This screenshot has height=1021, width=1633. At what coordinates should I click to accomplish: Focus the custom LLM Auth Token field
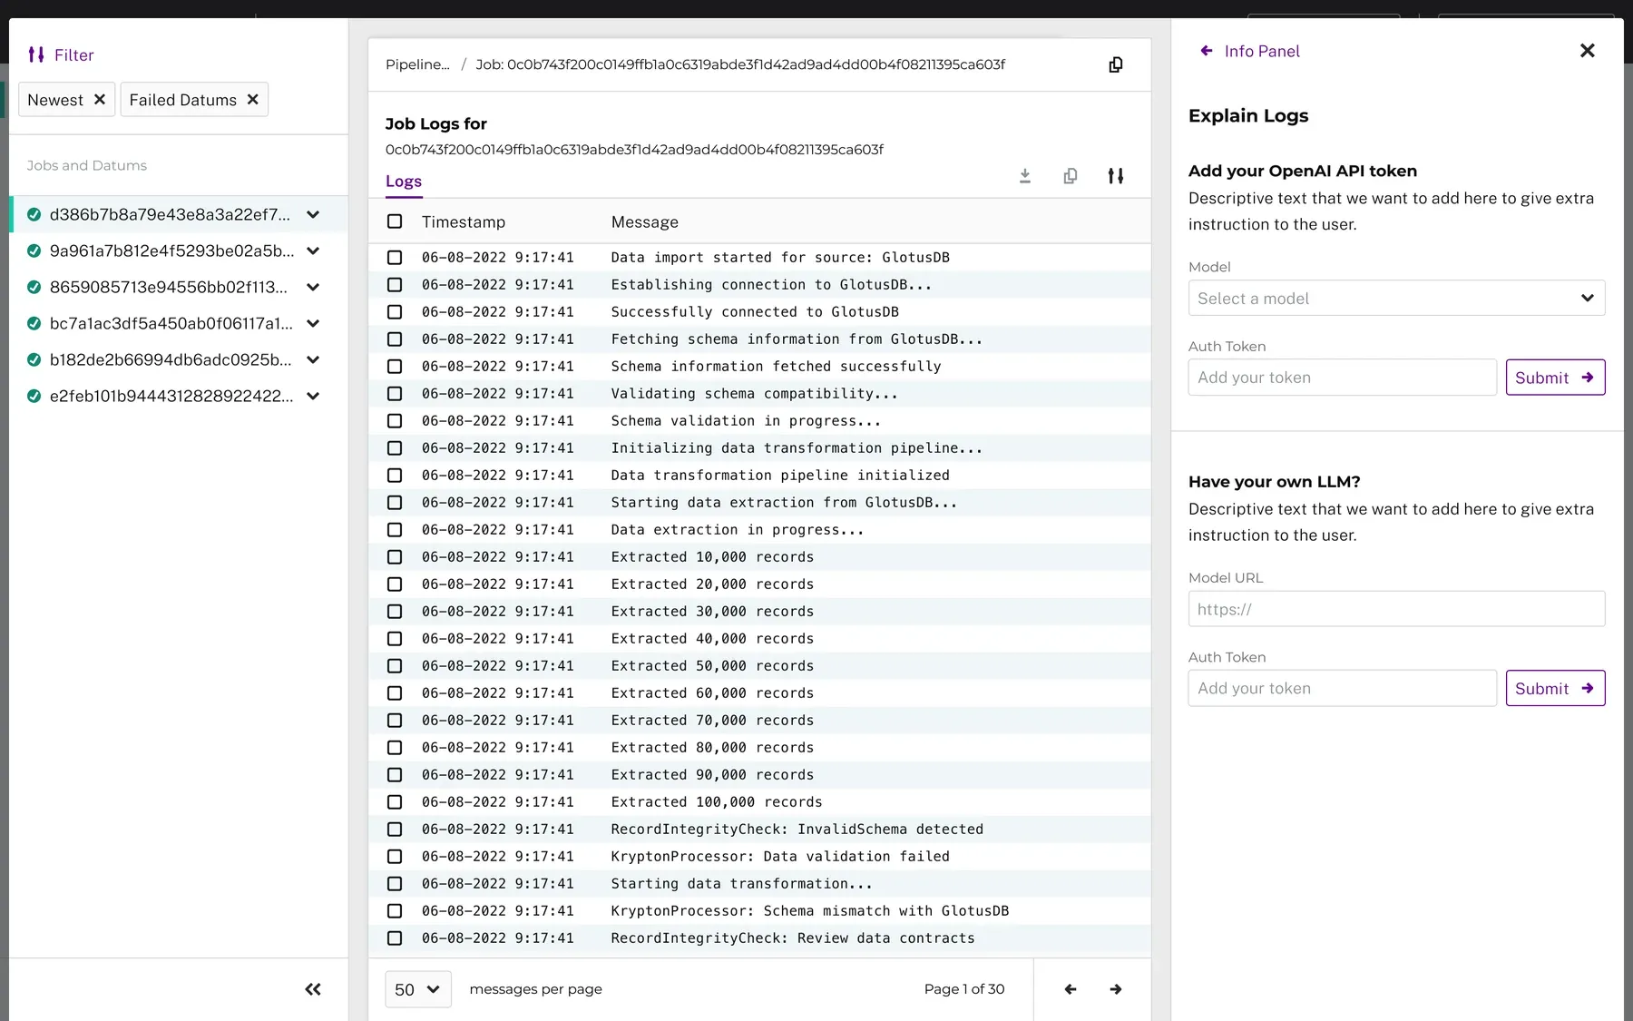click(x=1342, y=688)
